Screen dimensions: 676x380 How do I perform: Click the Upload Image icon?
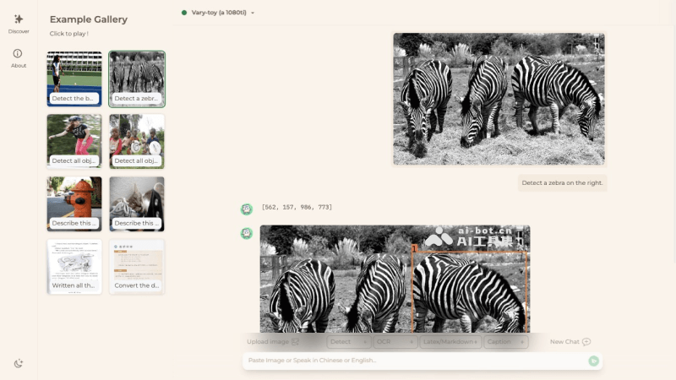tap(295, 342)
